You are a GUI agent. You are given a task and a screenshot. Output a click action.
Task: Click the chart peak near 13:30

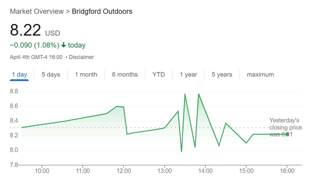[x=185, y=94]
